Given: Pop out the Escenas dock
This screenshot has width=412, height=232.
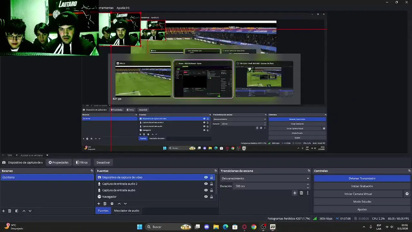Looking at the screenshot, I should [x=92, y=171].
